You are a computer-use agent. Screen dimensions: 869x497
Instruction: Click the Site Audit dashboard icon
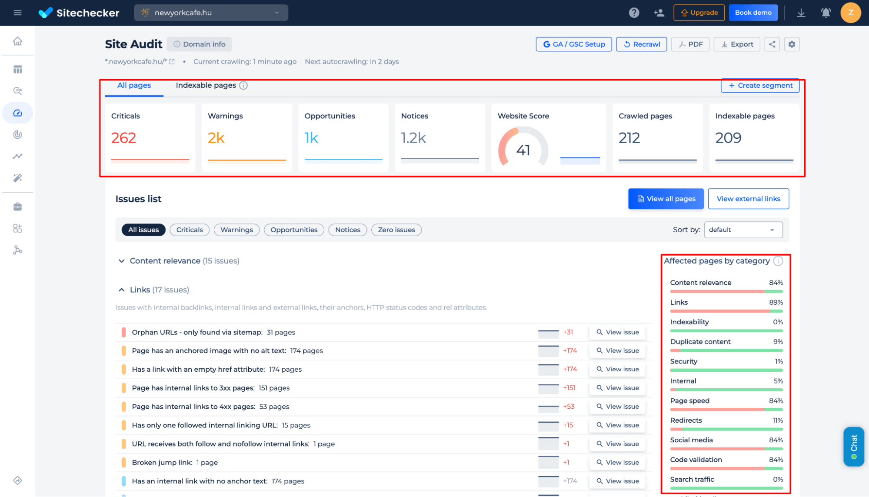(17, 113)
